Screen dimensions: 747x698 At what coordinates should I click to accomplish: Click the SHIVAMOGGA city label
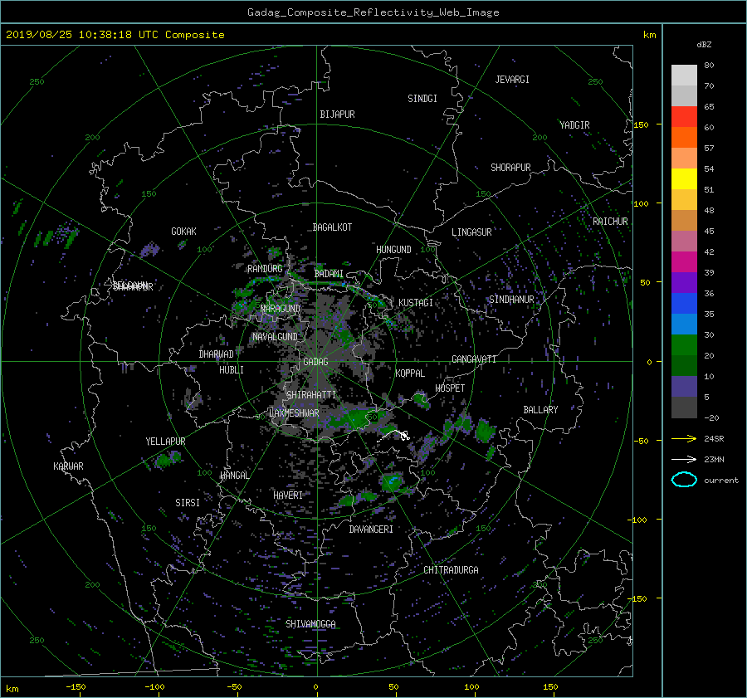(x=310, y=624)
